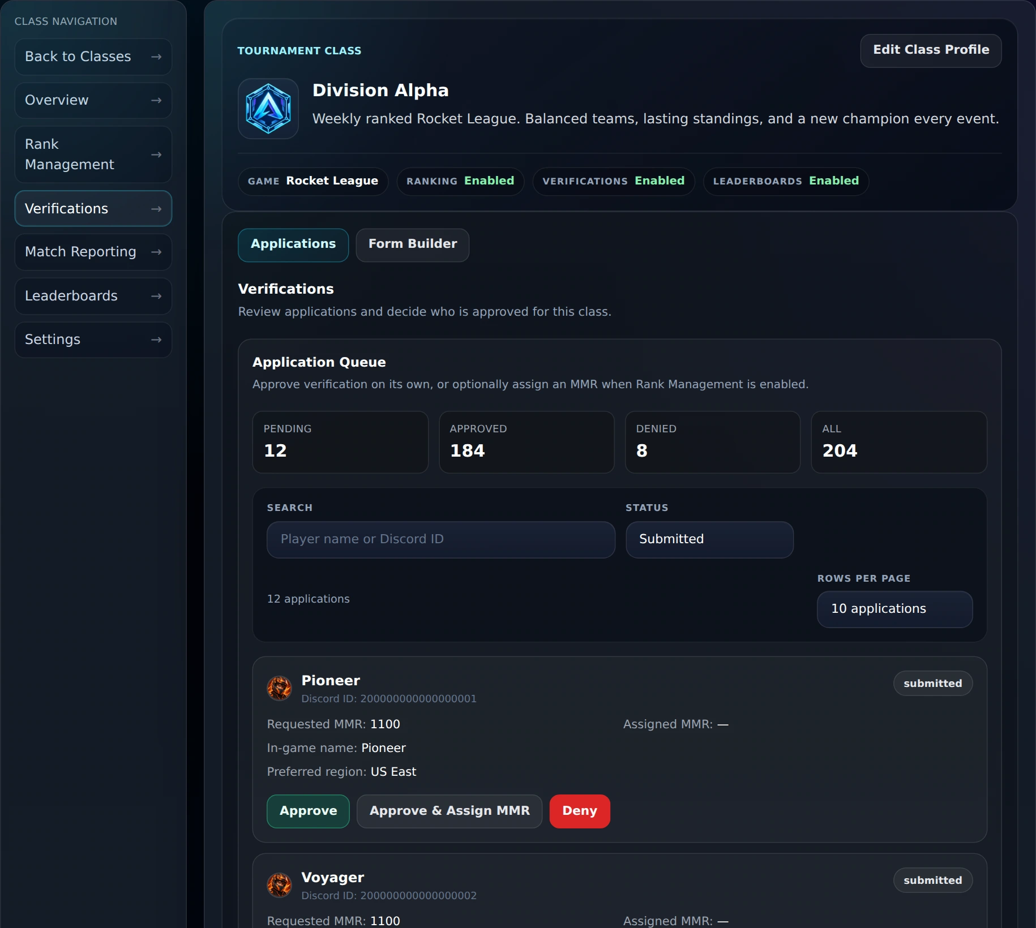Deny Pioneer's application
Image resolution: width=1036 pixels, height=928 pixels.
tap(580, 811)
